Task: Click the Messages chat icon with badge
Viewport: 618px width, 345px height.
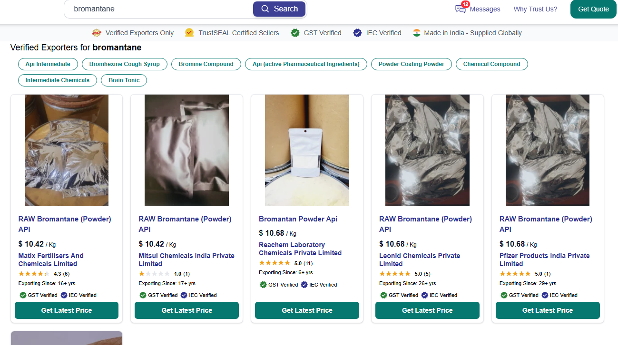Action: tap(461, 9)
